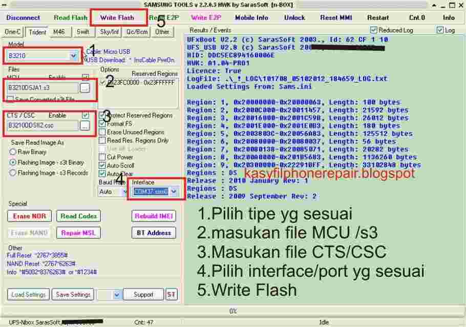Click the CTS/CSC file name field

(x=42, y=125)
